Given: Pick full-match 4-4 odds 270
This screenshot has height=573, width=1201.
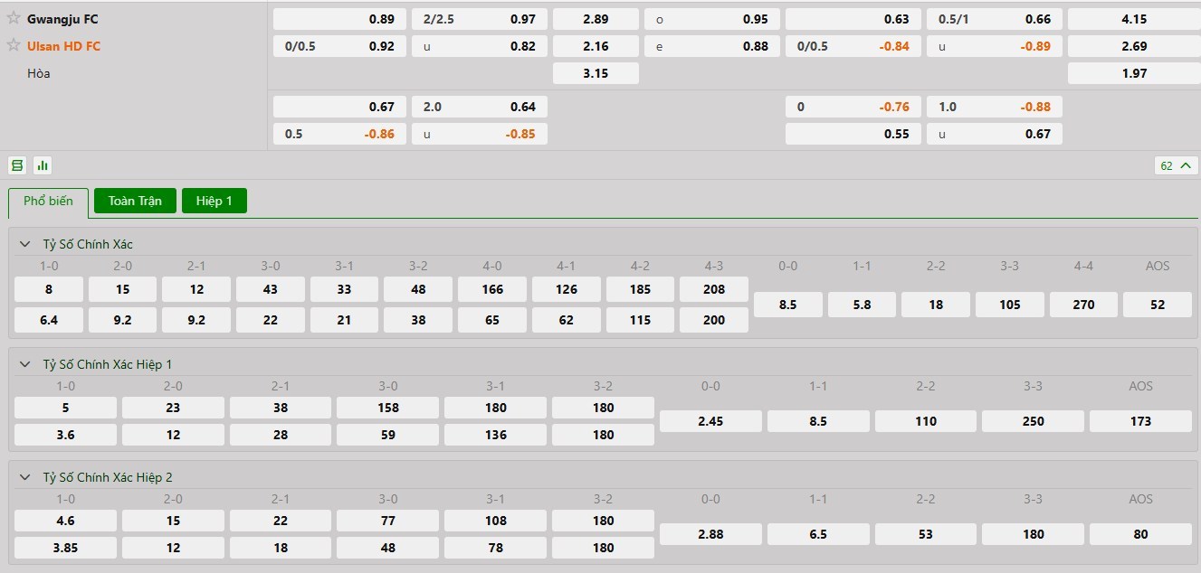Looking at the screenshot, I should tap(1083, 305).
